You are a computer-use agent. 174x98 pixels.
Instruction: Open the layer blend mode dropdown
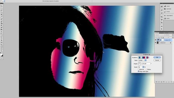coord(160,35)
